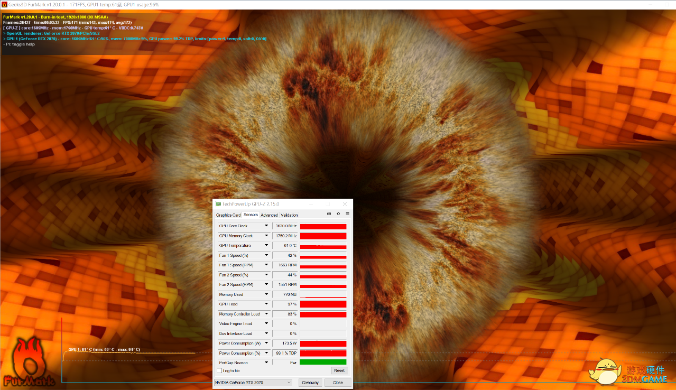Click the FurMark temperature graph label
This screenshot has height=390, width=676.
[x=104, y=349]
